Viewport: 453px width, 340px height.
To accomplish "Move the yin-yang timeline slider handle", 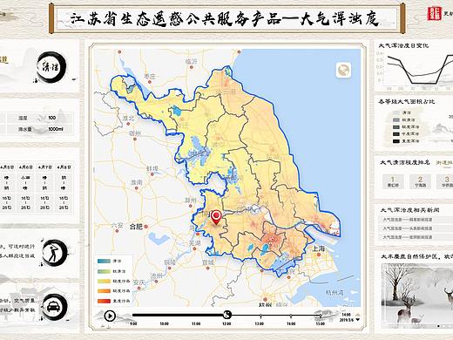I will coord(227,314).
